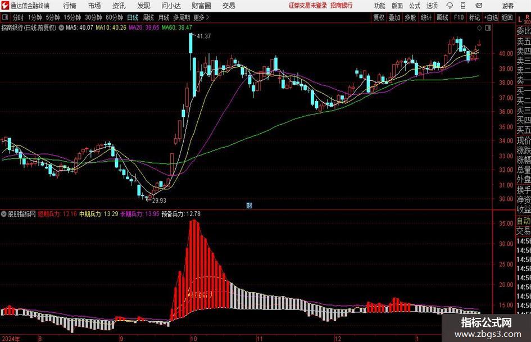Open the 版面 menu

coord(397,6)
